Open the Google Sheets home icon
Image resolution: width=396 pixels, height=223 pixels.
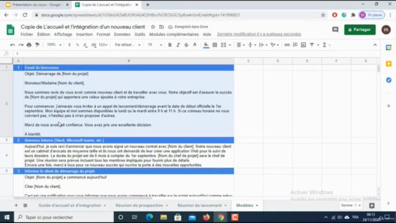[11, 30]
